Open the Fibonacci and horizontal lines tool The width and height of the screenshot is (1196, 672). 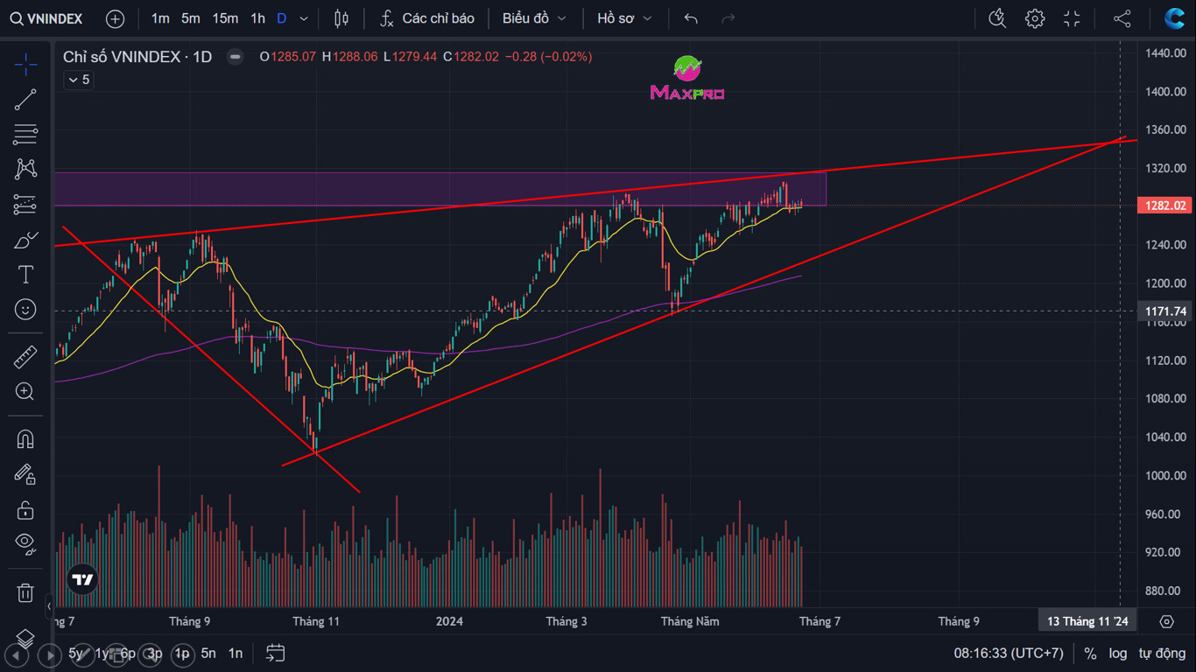(x=25, y=135)
